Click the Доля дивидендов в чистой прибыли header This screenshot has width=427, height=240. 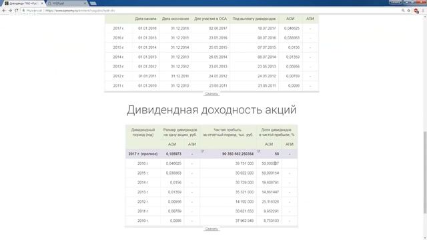coord(276,132)
